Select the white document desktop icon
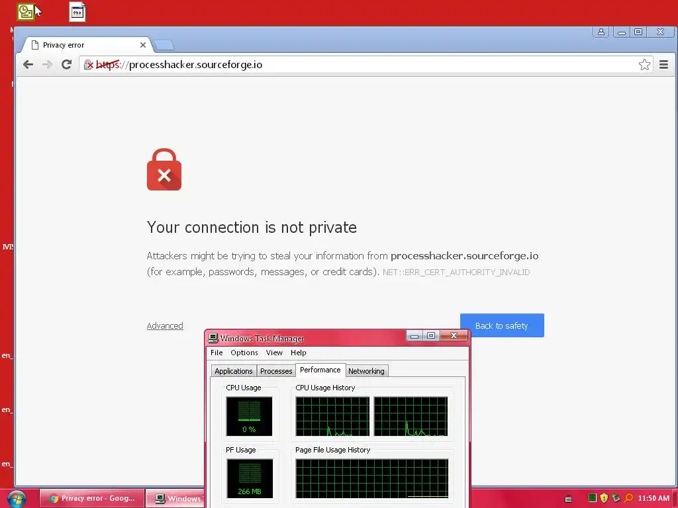The height and width of the screenshot is (508, 678). (x=77, y=12)
